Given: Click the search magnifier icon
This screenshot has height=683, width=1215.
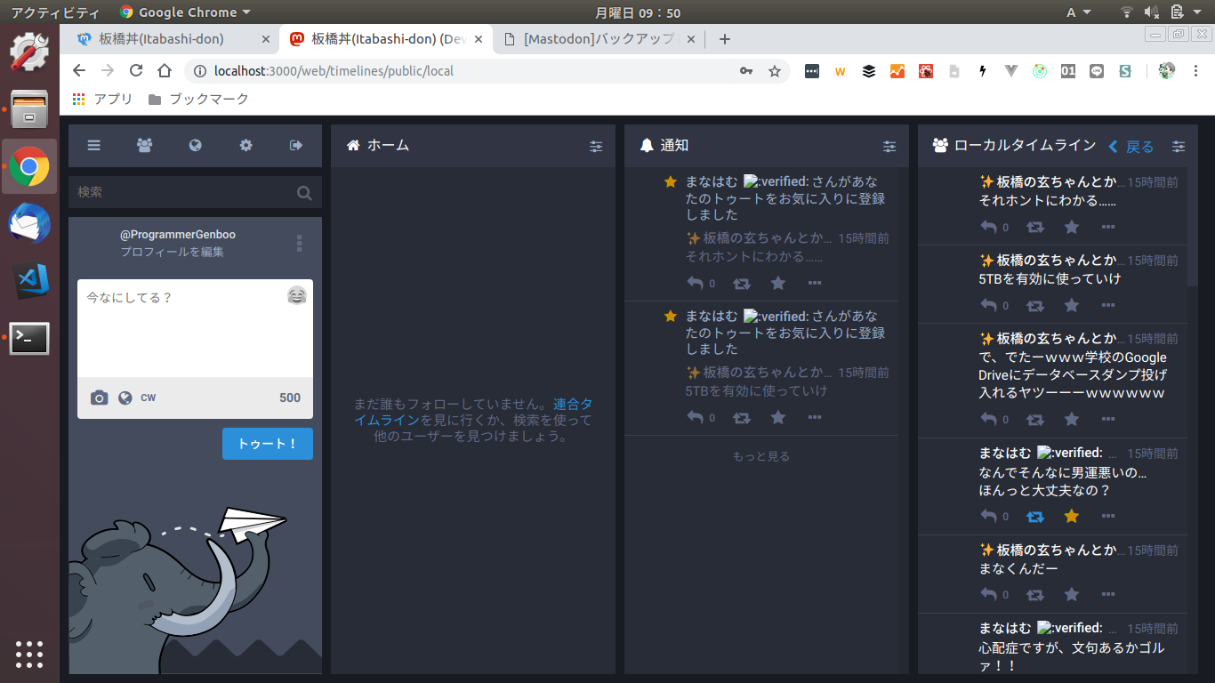Looking at the screenshot, I should pos(304,192).
